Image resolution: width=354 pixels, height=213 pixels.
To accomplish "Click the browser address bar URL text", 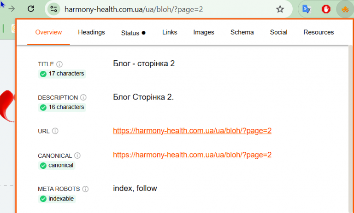I will pos(134,9).
